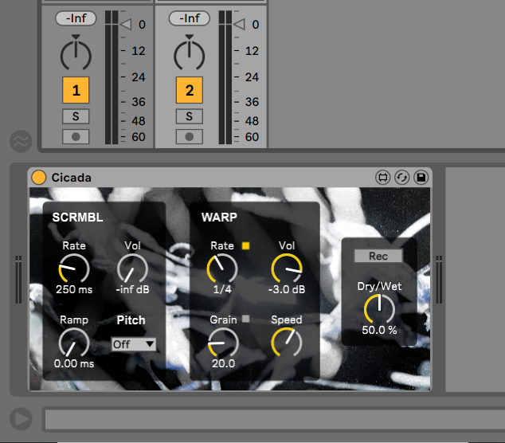Click the Save Preset disk icon

pyautogui.click(x=421, y=177)
